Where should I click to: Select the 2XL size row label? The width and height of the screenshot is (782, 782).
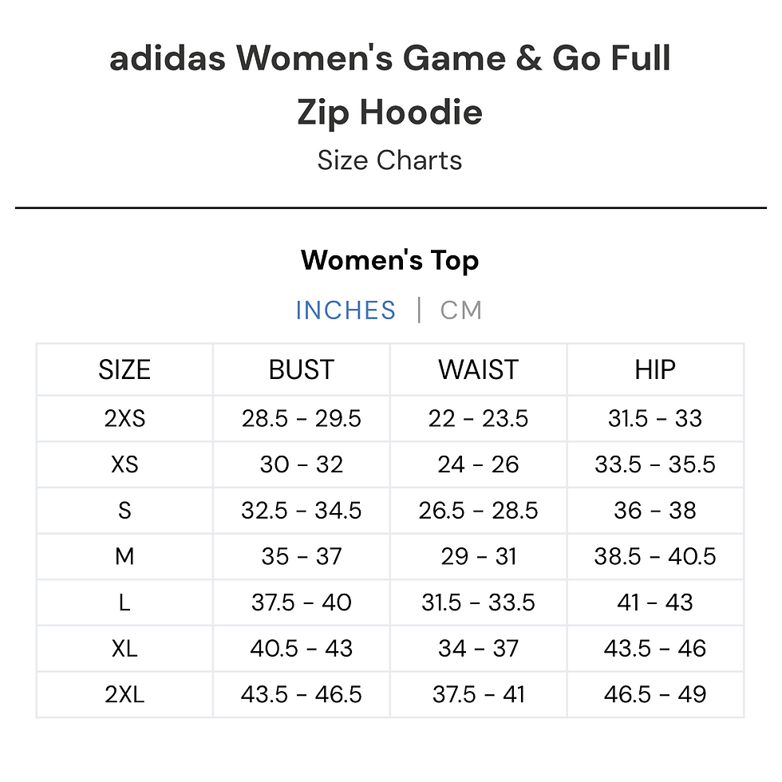tap(124, 694)
